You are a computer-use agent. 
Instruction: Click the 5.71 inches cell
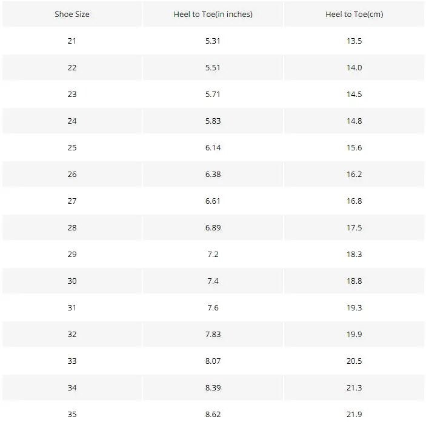pos(213,95)
